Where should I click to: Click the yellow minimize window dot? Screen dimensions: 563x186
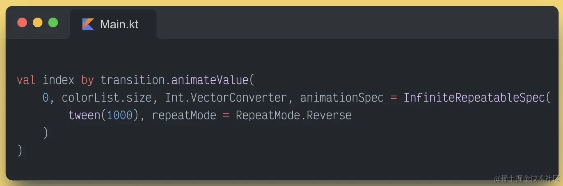37,23
